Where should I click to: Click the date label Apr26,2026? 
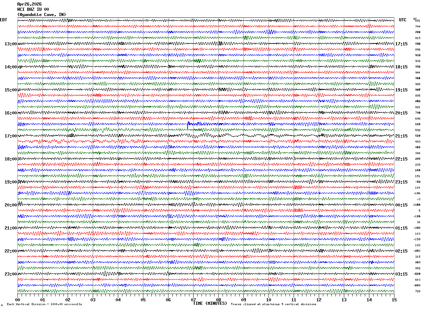tap(29, 4)
